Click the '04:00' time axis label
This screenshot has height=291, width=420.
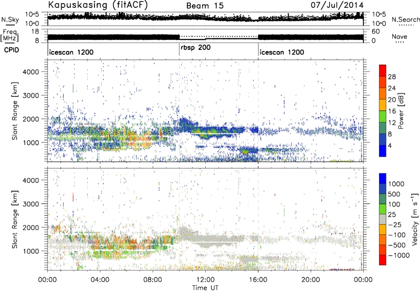[100, 280]
